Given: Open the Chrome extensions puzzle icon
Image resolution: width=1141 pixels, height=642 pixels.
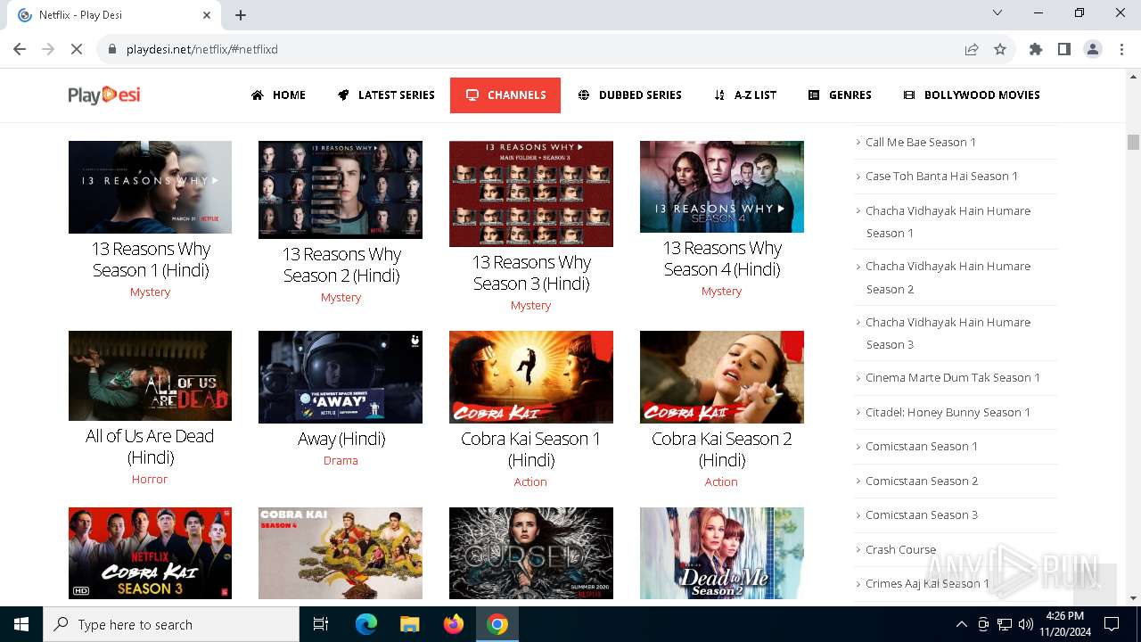Looking at the screenshot, I should point(1036,49).
